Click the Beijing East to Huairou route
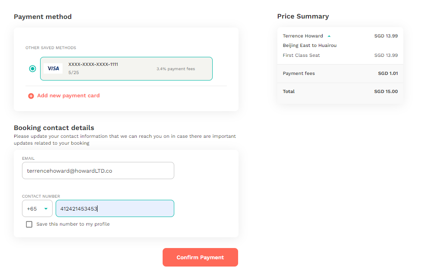The width and height of the screenshot is (421, 273). (x=310, y=46)
